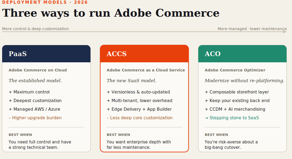Click '+ Multi-tenant, lower overhead' bullet
Screen dimensions: 292x159
(140, 100)
